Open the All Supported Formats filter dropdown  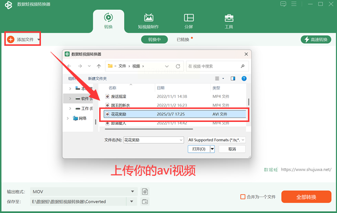(x=217, y=140)
